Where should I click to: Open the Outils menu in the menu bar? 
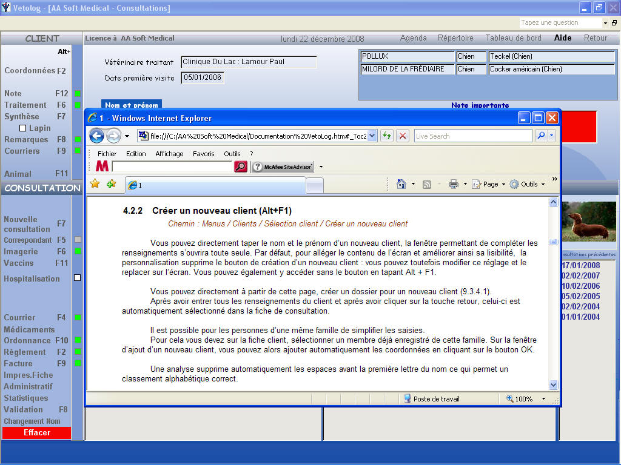click(x=232, y=154)
